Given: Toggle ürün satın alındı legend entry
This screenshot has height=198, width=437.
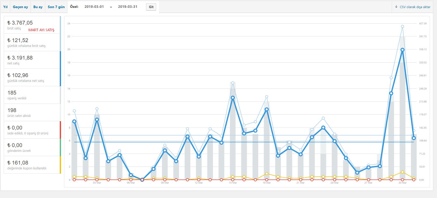Looking at the screenshot, I should pos(32,112).
